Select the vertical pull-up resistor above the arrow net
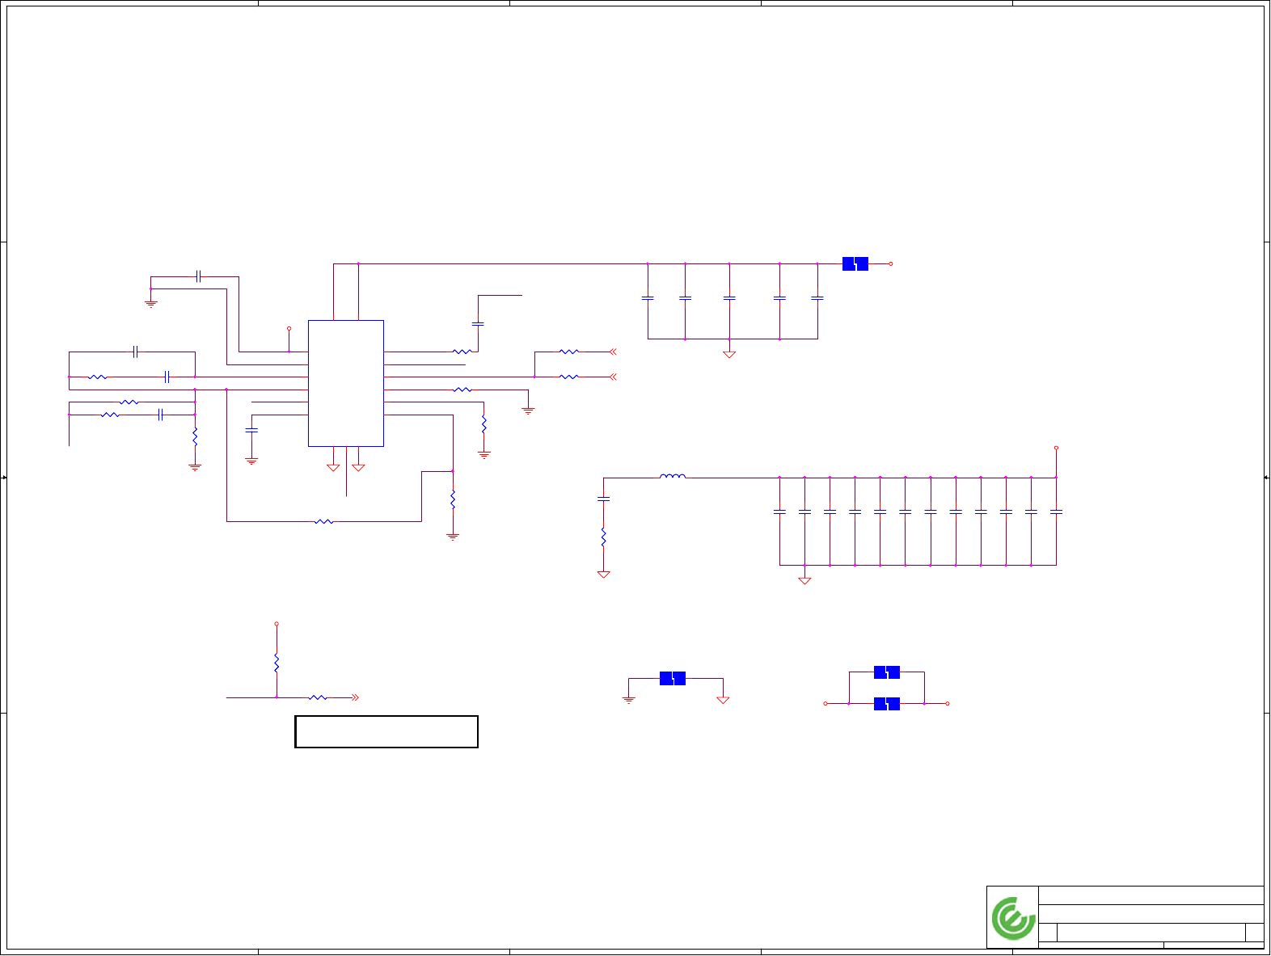The image size is (1271, 956). [277, 663]
